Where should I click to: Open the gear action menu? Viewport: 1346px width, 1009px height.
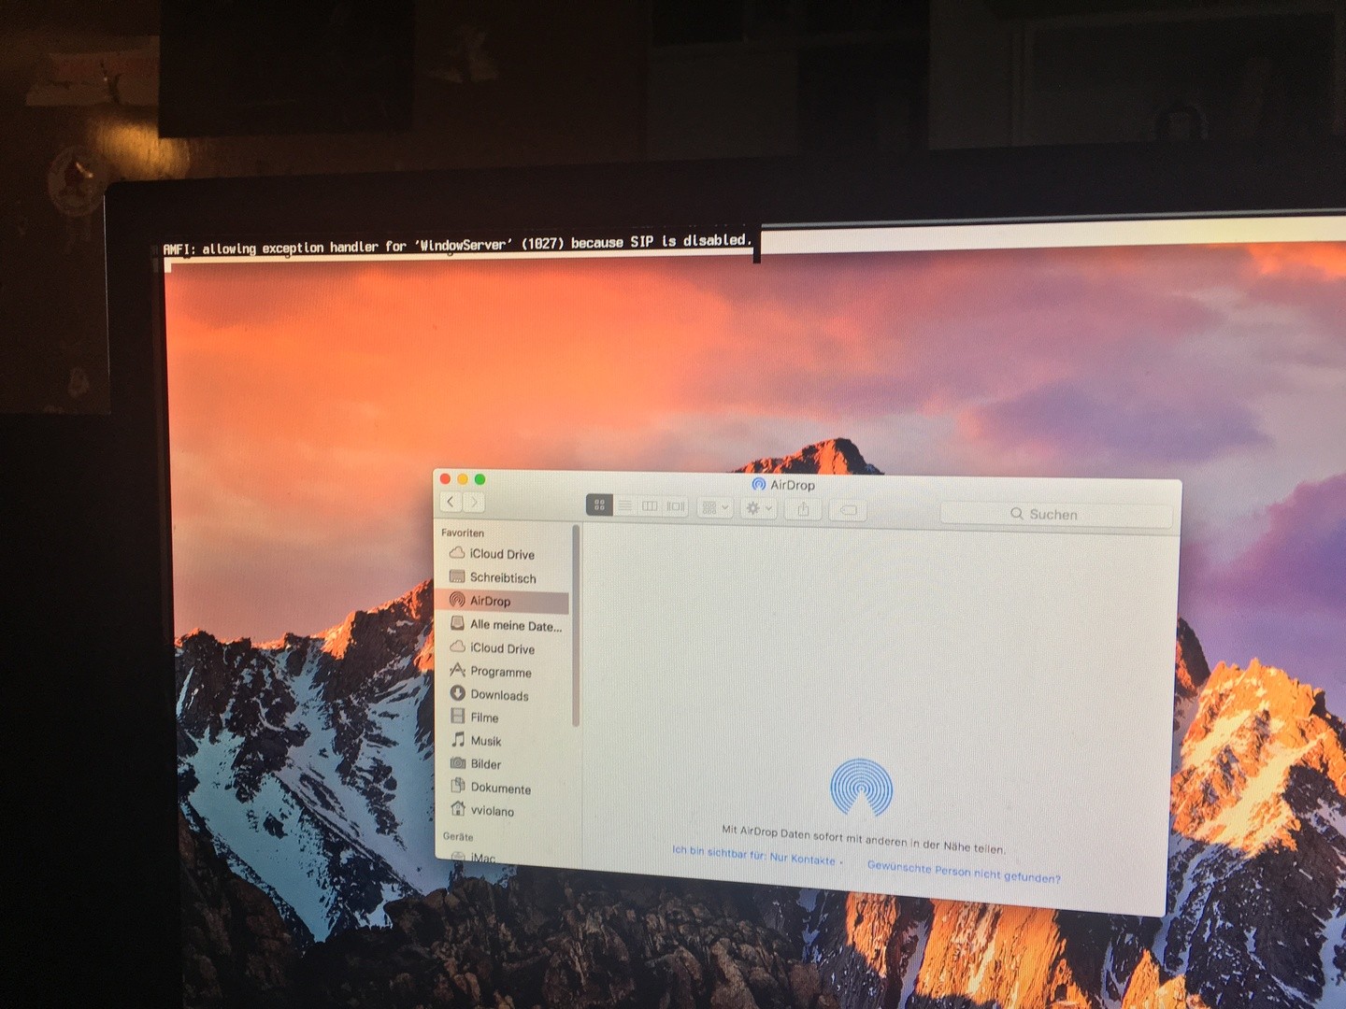tap(758, 508)
